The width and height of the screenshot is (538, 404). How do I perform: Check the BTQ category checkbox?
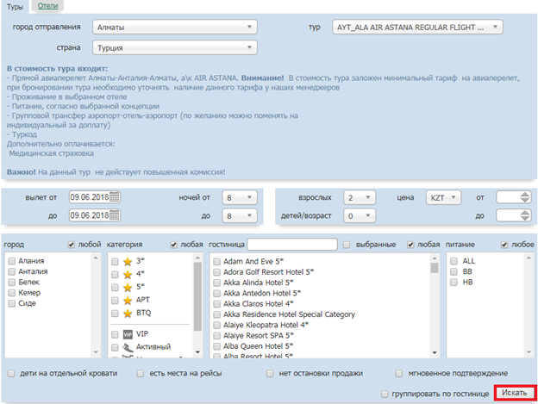click(115, 314)
